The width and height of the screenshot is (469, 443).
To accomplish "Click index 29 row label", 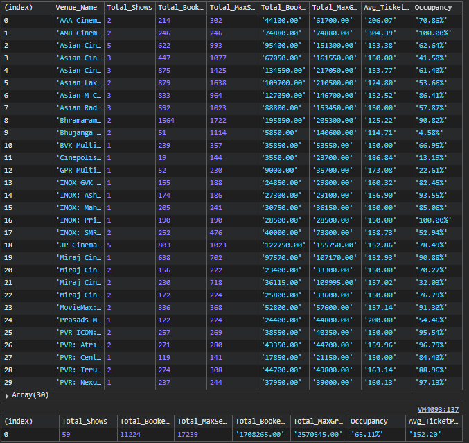I will [x=8, y=382].
